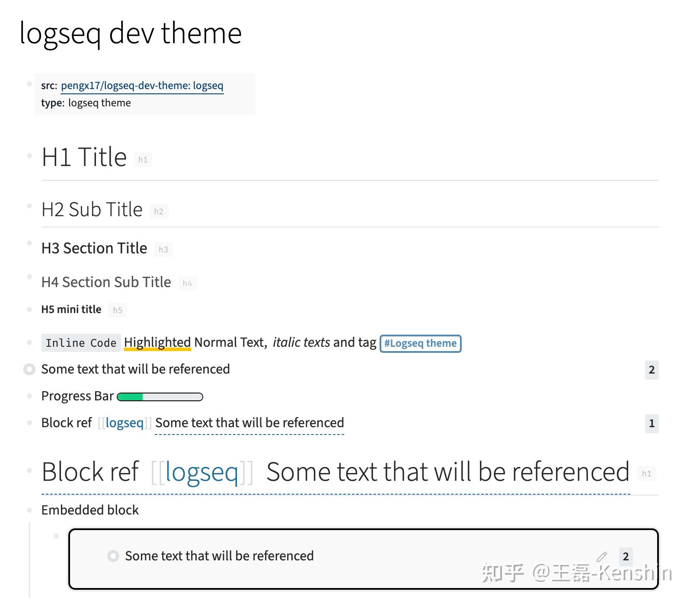Viewport: 690px width, 601px height.
Task: Open the "pengx17/logseq-dev-theme: logseq" source link
Action: 142,86
